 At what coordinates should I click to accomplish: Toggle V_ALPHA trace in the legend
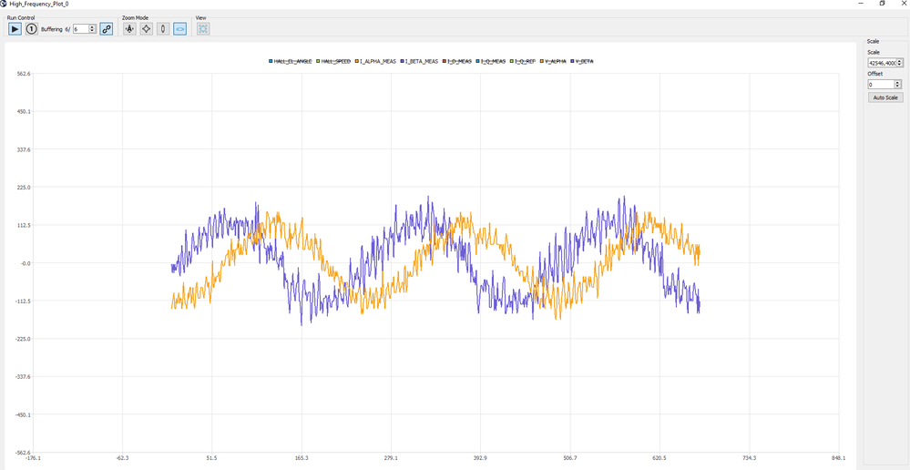coord(554,61)
